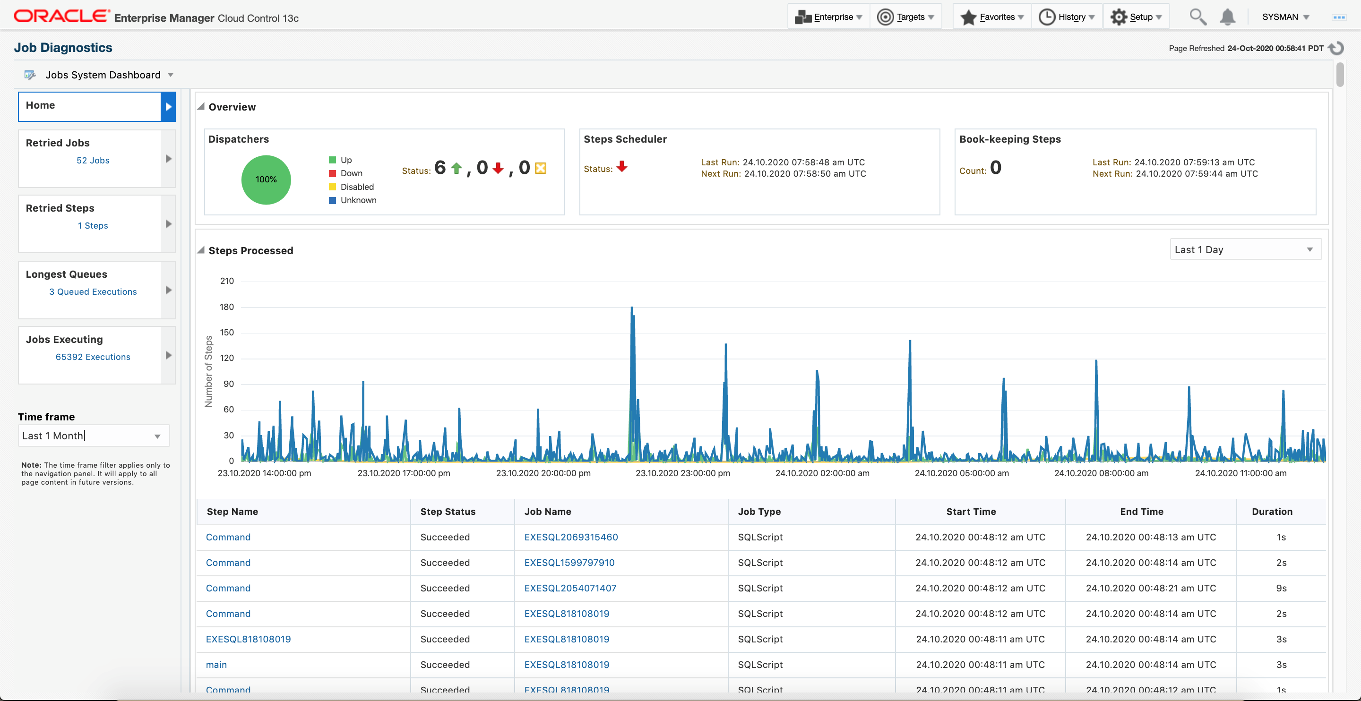Click the three-dot overflow icon
The width and height of the screenshot is (1361, 701).
tap(1339, 17)
